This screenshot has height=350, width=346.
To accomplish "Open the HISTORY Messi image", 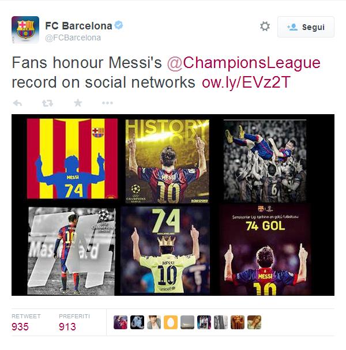I will click(167, 161).
